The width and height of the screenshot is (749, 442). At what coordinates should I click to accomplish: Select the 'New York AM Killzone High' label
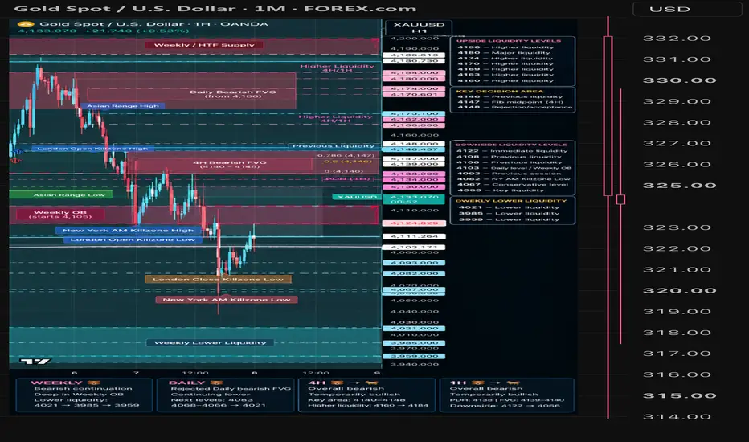[128, 231]
